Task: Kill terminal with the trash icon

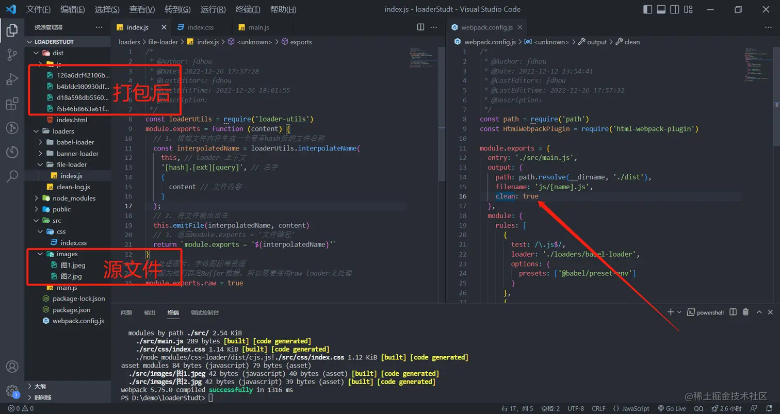Action: [x=745, y=312]
